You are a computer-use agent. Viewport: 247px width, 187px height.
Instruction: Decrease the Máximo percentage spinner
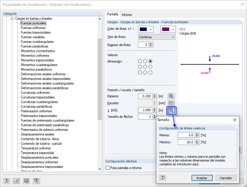(x=197, y=143)
